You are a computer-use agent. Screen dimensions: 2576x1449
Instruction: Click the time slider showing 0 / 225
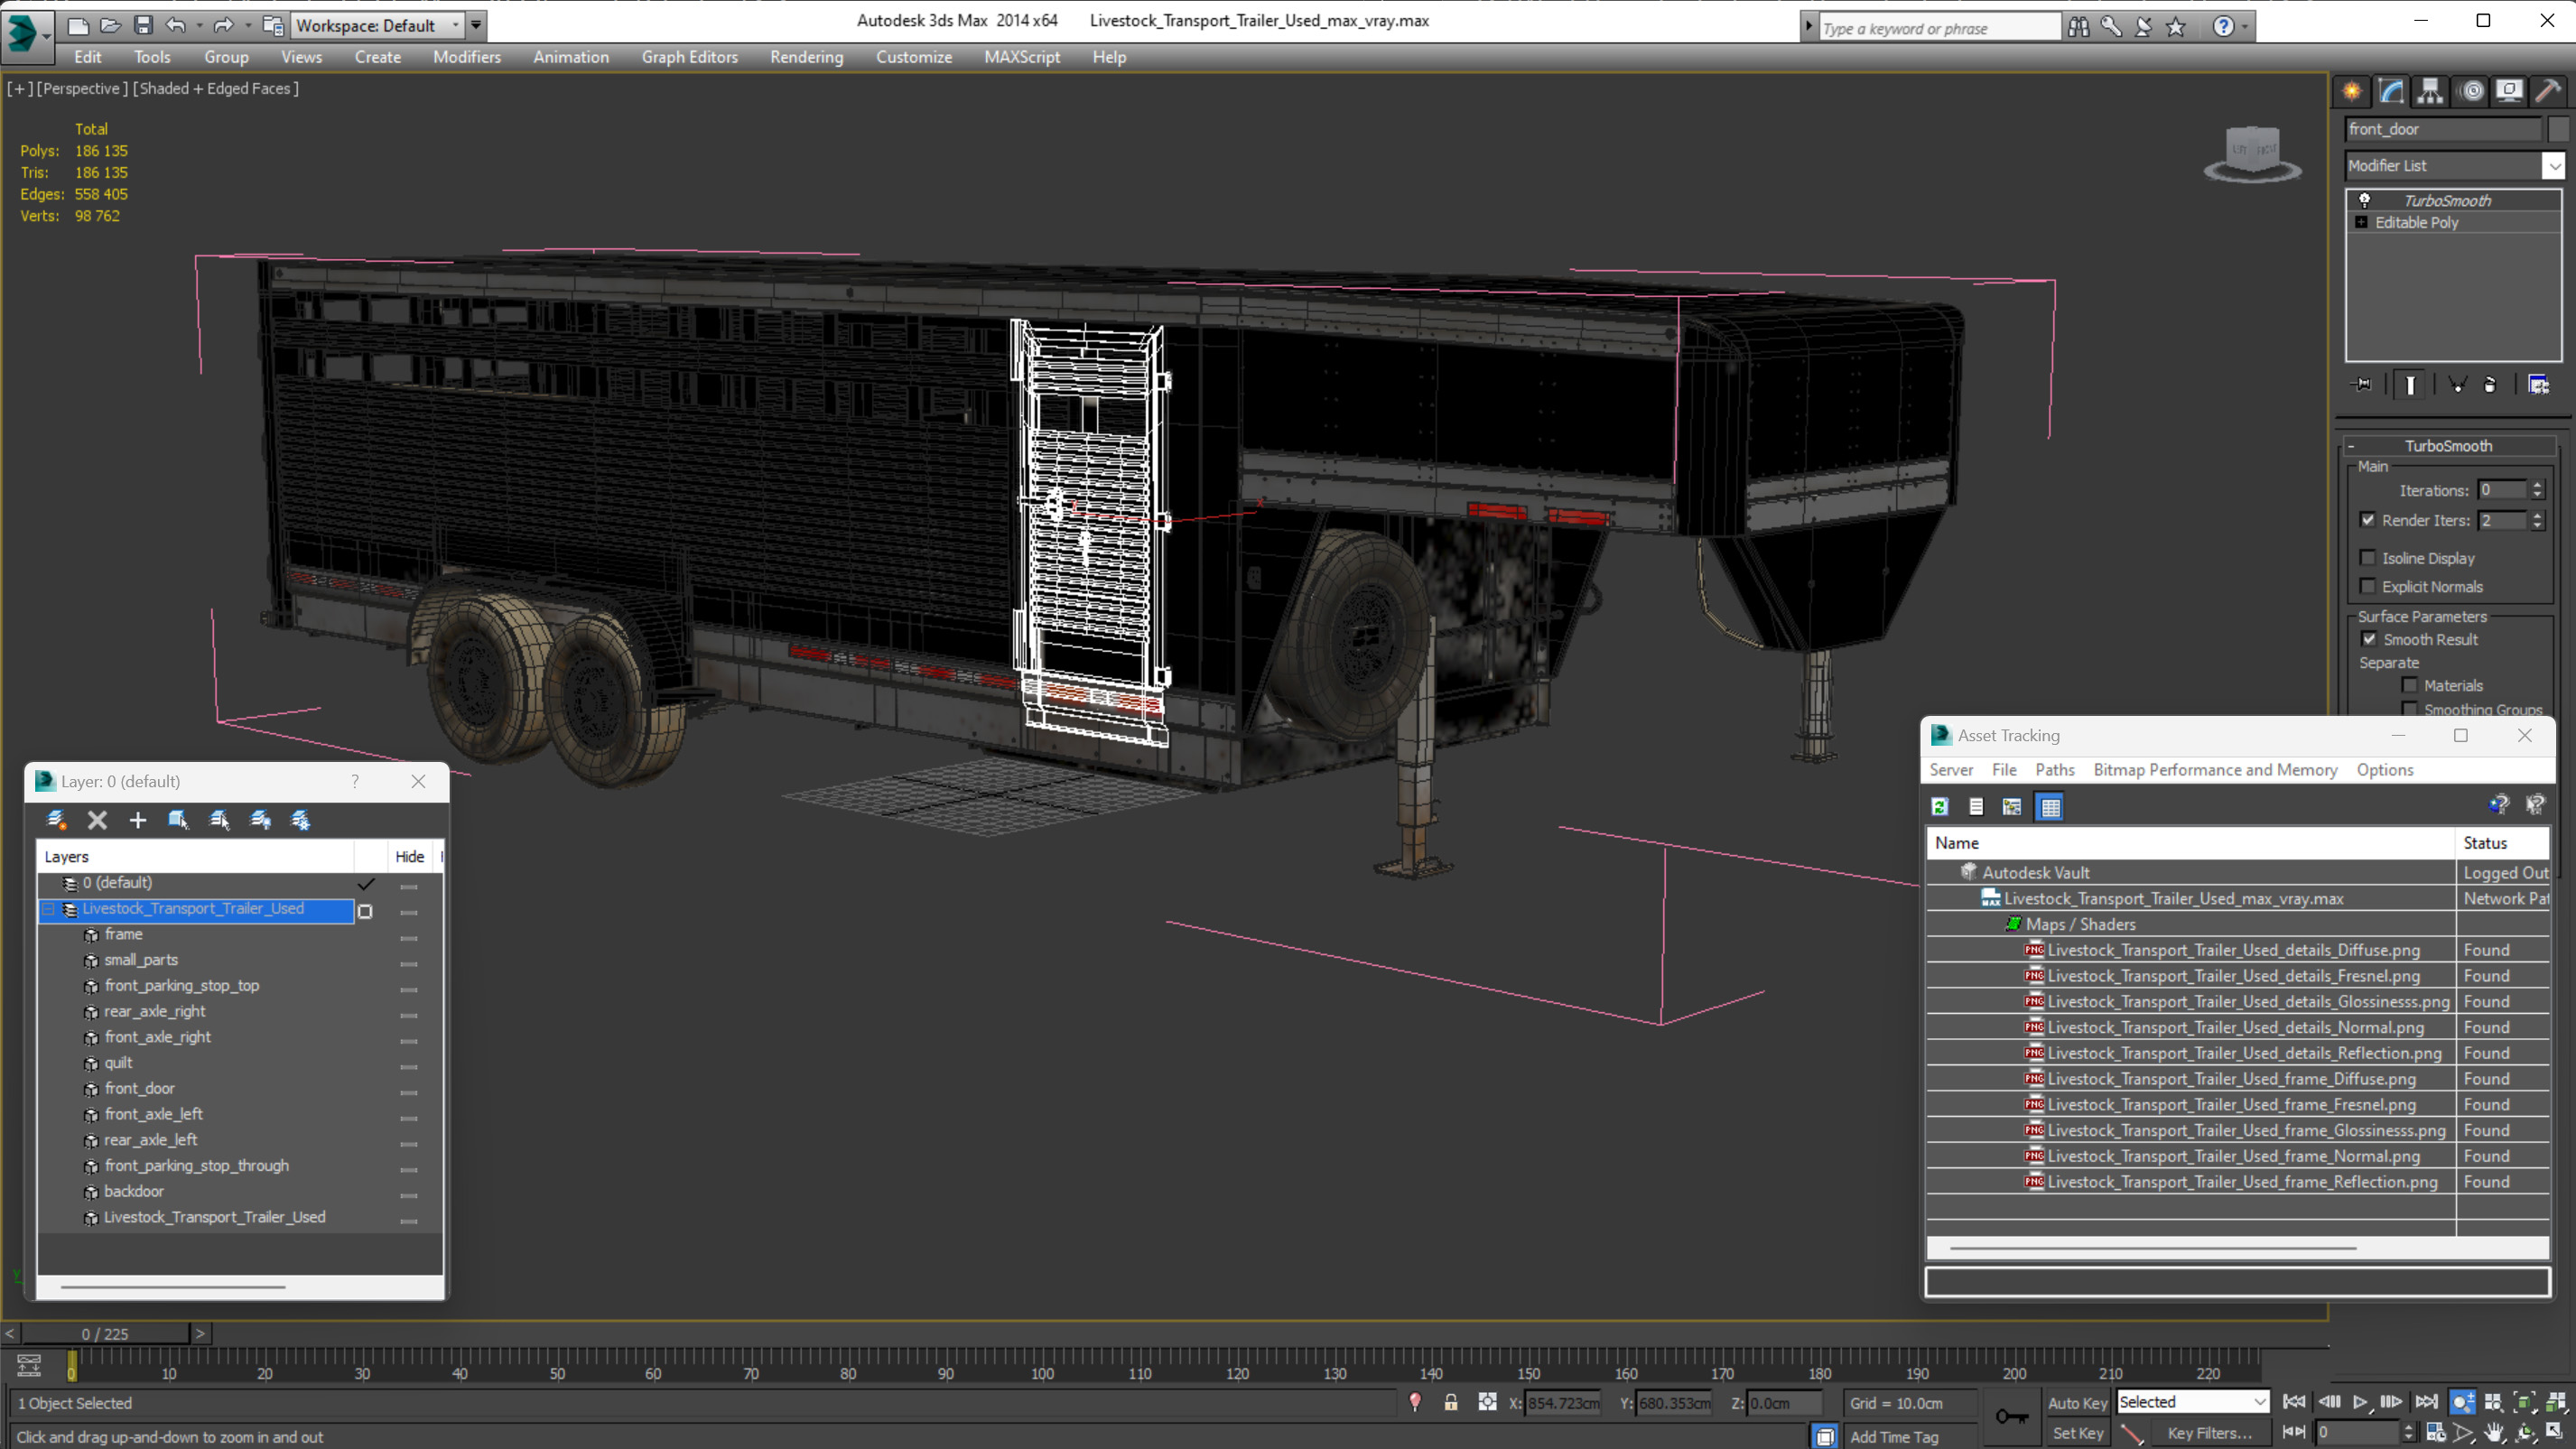(x=105, y=1334)
